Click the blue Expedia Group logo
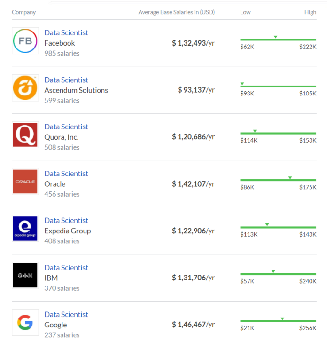The image size is (327, 342). (25, 229)
